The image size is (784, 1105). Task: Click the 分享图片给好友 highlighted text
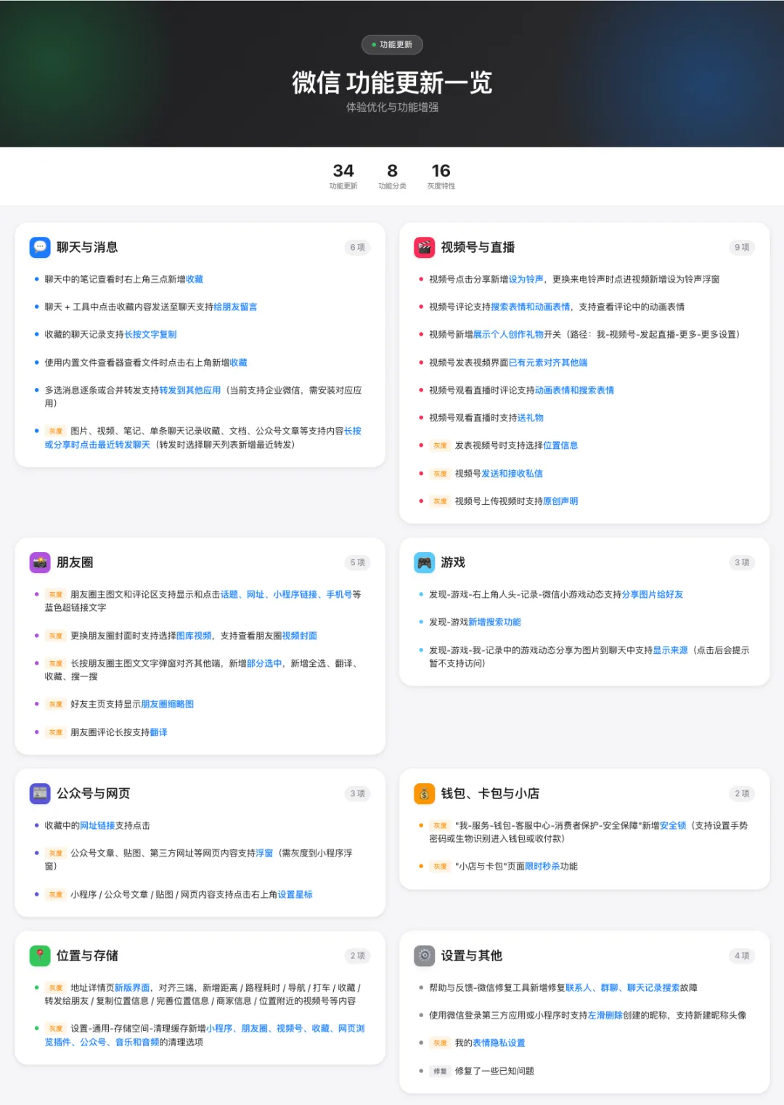pyautogui.click(x=653, y=594)
